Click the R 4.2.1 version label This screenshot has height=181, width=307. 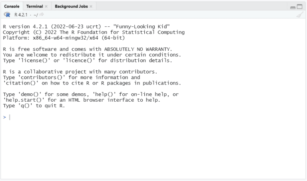20,14
